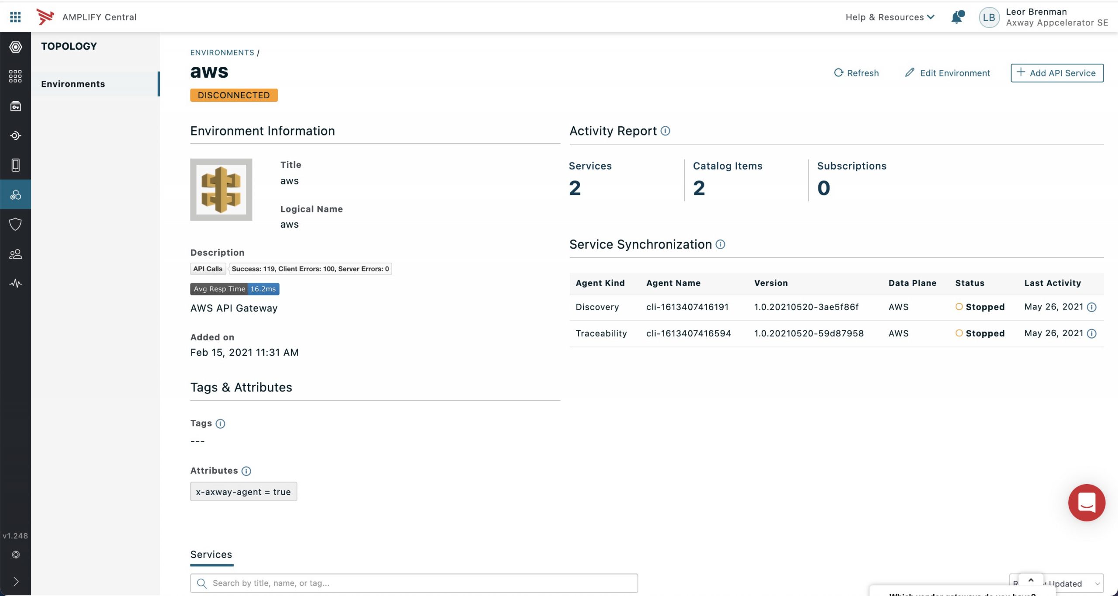Collapse the survey popup with the up caret

coord(1031,580)
